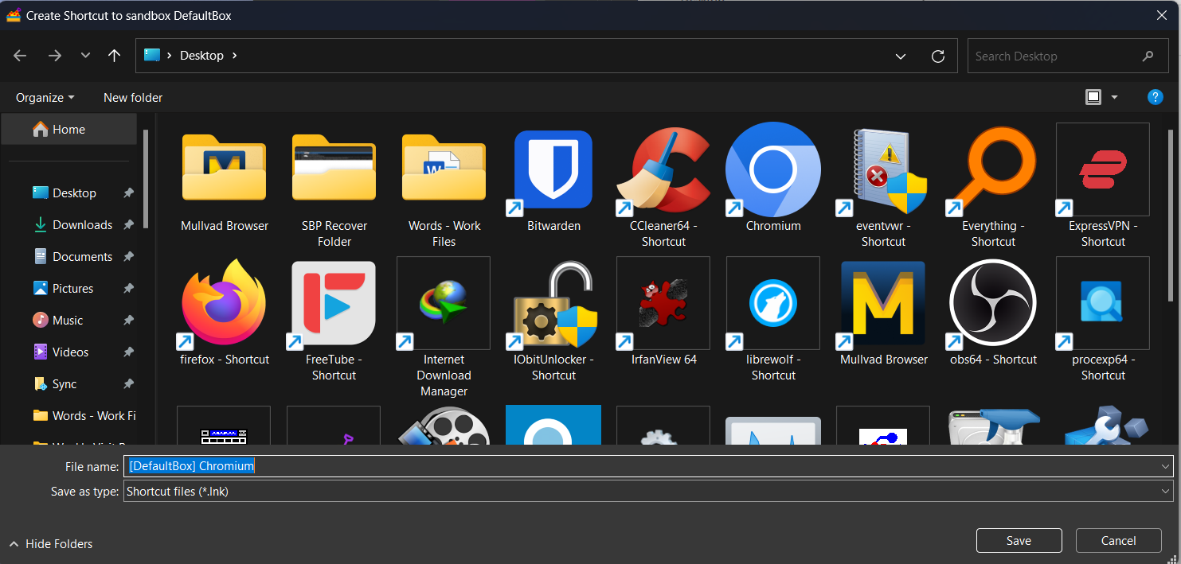Click the CCleaner64 shortcut icon

pos(663,169)
